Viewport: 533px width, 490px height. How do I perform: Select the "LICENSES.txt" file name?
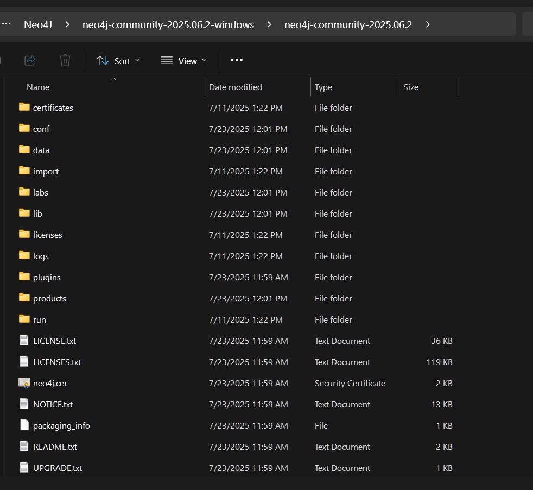[57, 362]
